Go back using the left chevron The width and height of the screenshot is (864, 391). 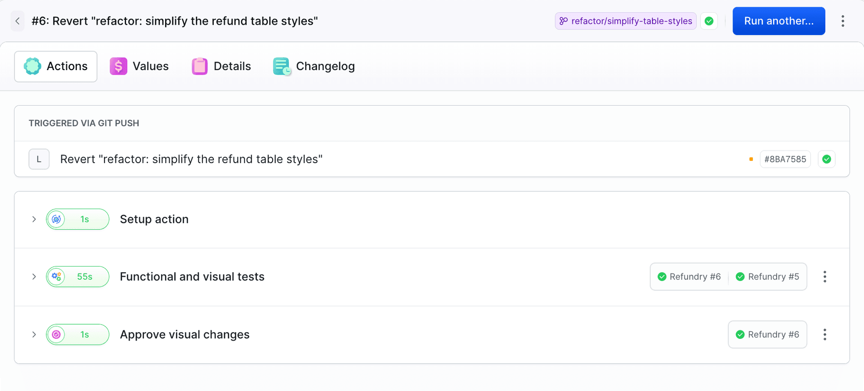coord(18,21)
